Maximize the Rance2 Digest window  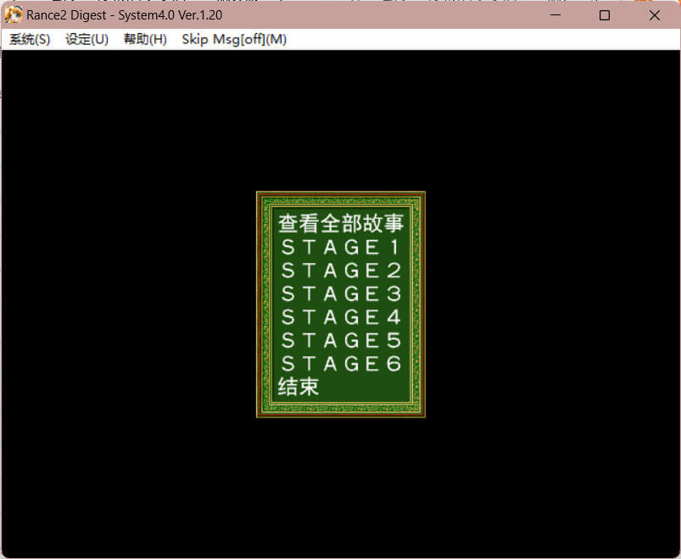605,15
